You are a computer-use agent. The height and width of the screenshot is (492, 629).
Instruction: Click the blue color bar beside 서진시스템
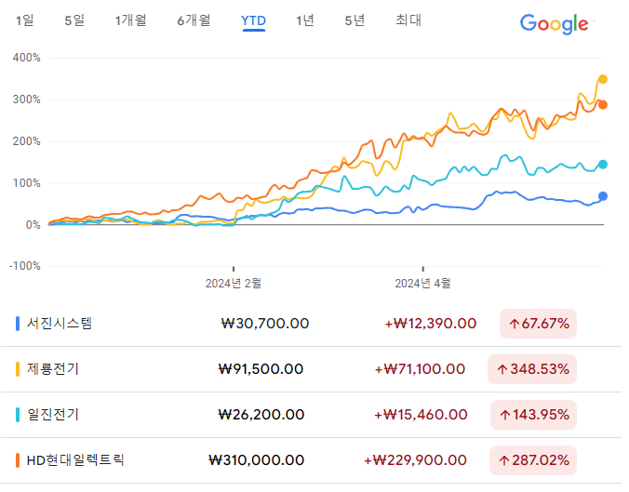[x=18, y=324]
